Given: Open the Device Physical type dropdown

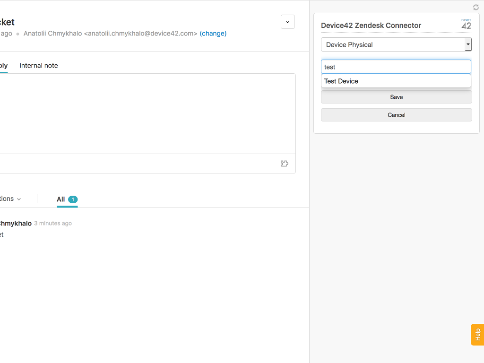Looking at the screenshot, I should pyautogui.click(x=396, y=44).
